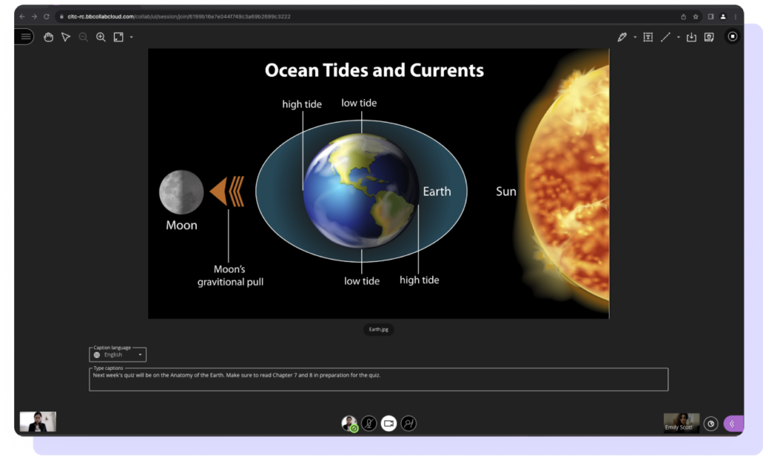Open the session menu hamburger button
This screenshot has height=460, width=763.
(x=25, y=36)
